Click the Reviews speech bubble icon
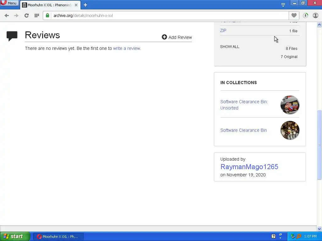 point(12,36)
